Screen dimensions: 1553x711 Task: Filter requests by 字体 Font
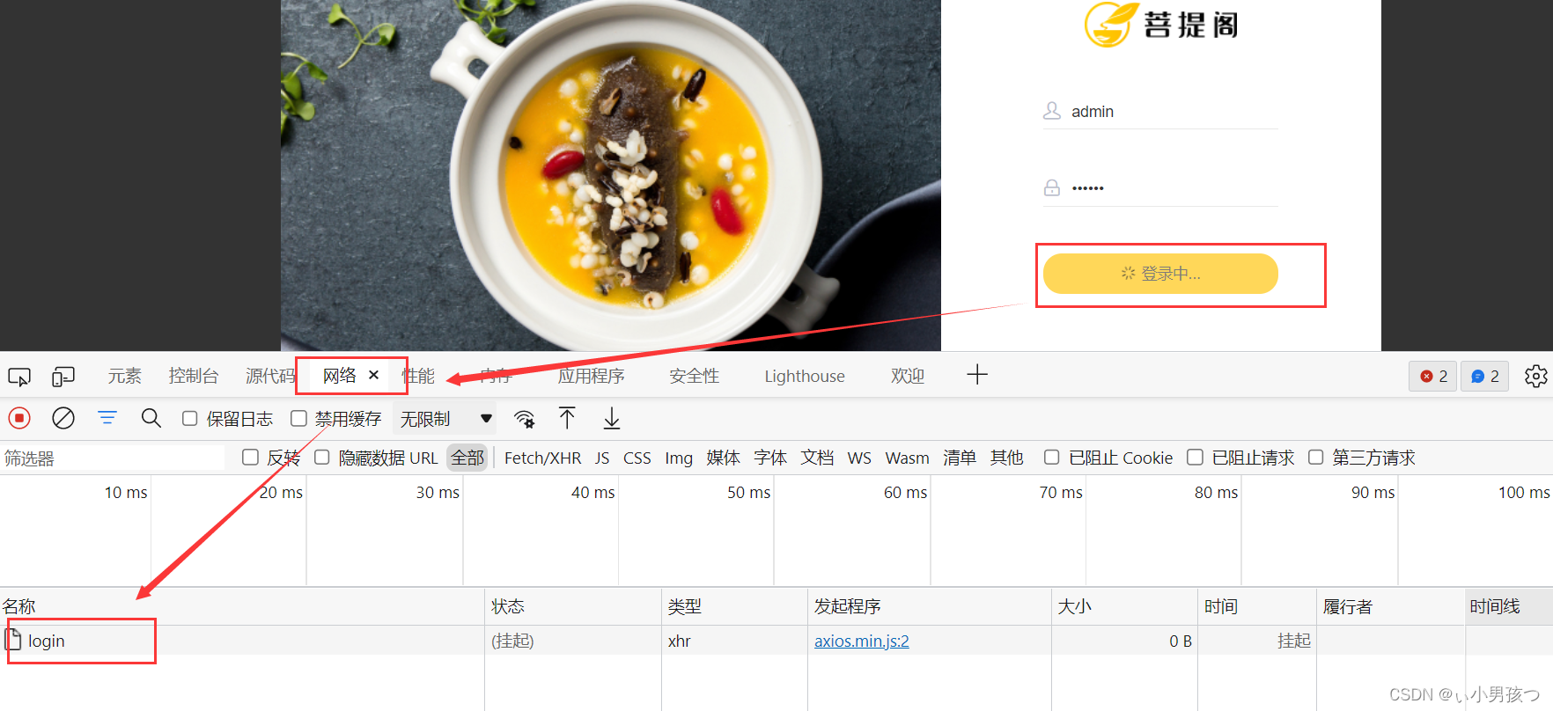coord(770,458)
